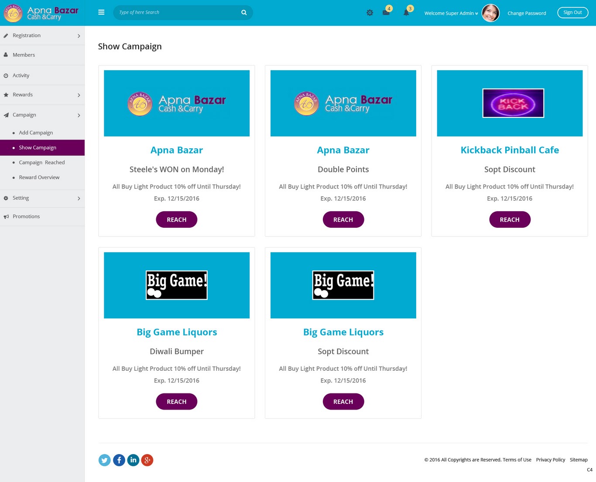
Task: Open the Promotions menu item
Action: [42, 216]
